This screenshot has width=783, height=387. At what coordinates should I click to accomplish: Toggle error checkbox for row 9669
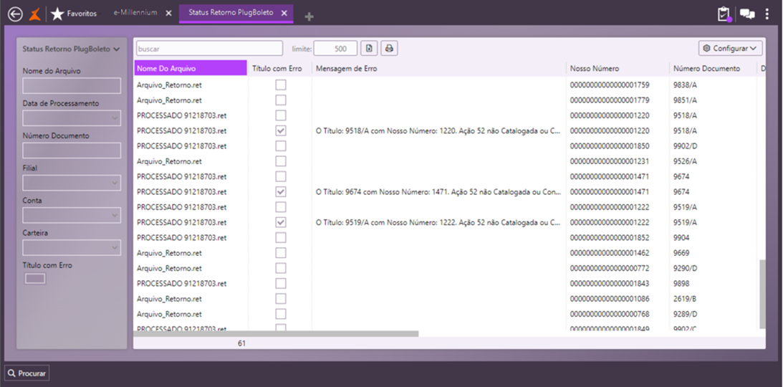pos(281,253)
